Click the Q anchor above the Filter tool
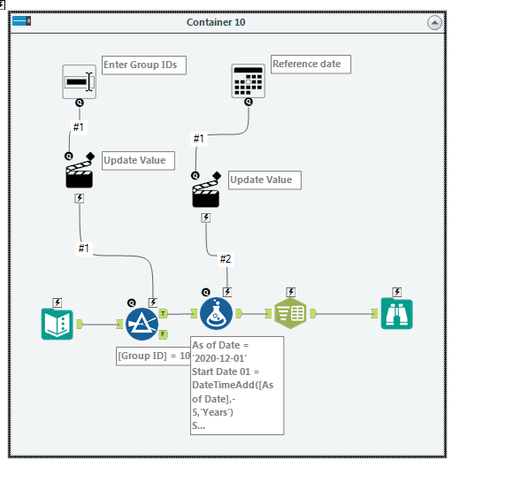Image resolution: width=506 pixels, height=490 pixels. (131, 302)
